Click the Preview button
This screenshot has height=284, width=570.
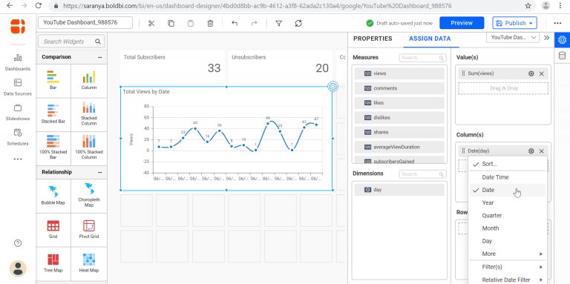point(462,23)
